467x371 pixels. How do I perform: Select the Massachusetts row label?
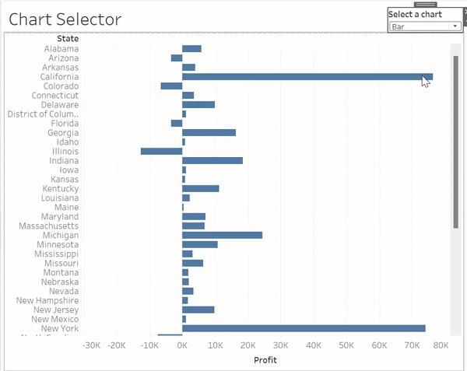pyautogui.click(x=48, y=226)
